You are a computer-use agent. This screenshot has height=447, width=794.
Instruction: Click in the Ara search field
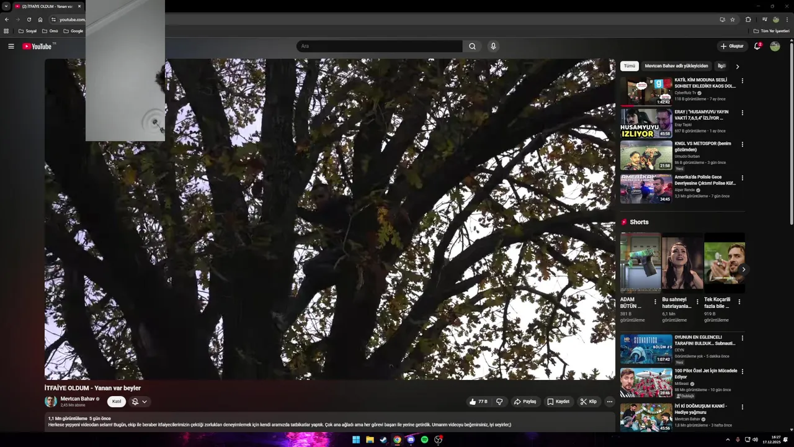(380, 46)
